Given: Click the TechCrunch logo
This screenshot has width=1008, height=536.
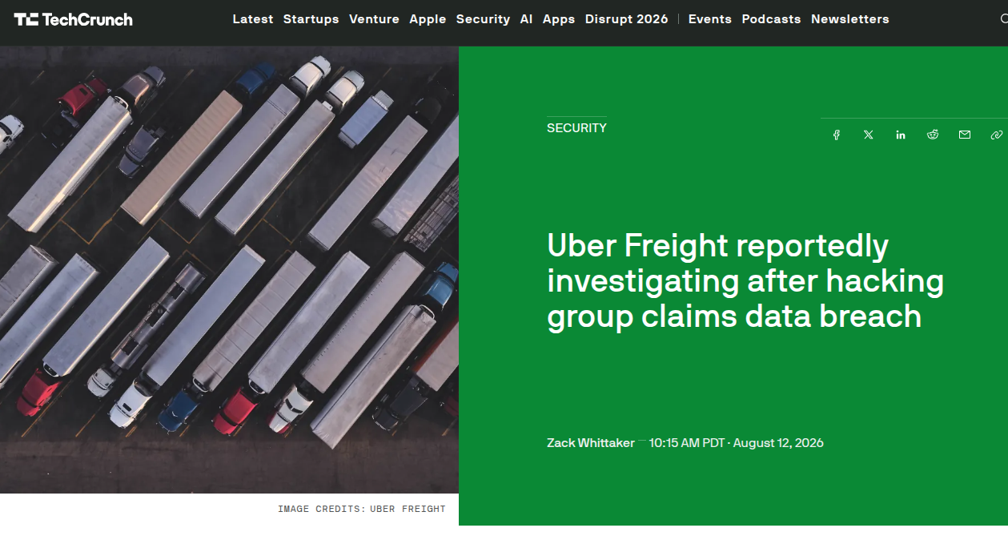Looking at the screenshot, I should coord(74,19).
